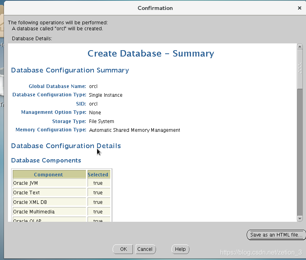Screen dimensions: 306x260
Task: Click the Single Instance configuration value
Action: [105, 95]
